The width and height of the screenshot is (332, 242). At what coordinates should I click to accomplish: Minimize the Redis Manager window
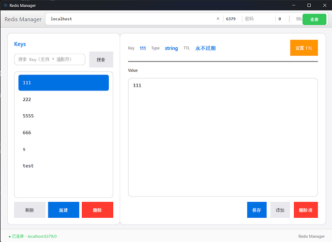pos(294,5)
